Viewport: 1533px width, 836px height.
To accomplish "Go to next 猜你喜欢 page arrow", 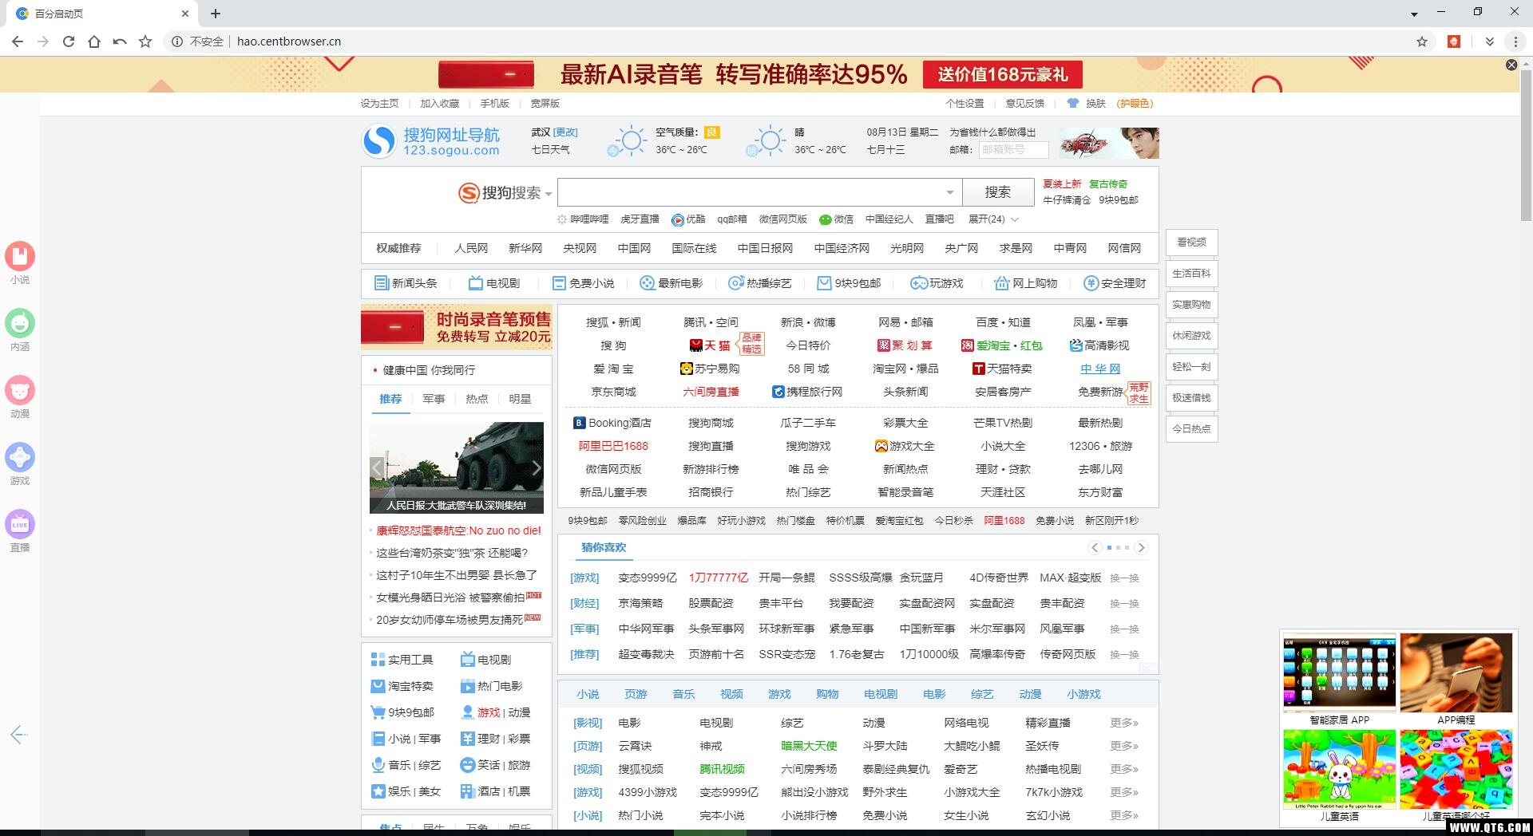I will (x=1141, y=547).
